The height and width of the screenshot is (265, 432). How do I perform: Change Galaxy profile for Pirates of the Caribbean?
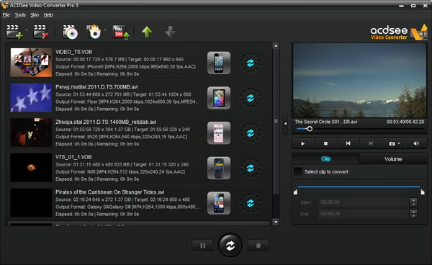[x=219, y=203]
